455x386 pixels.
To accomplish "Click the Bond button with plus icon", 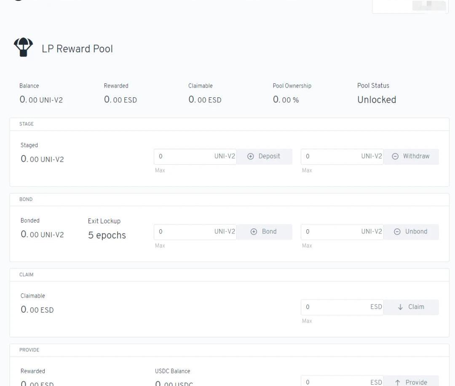I will coord(264,232).
